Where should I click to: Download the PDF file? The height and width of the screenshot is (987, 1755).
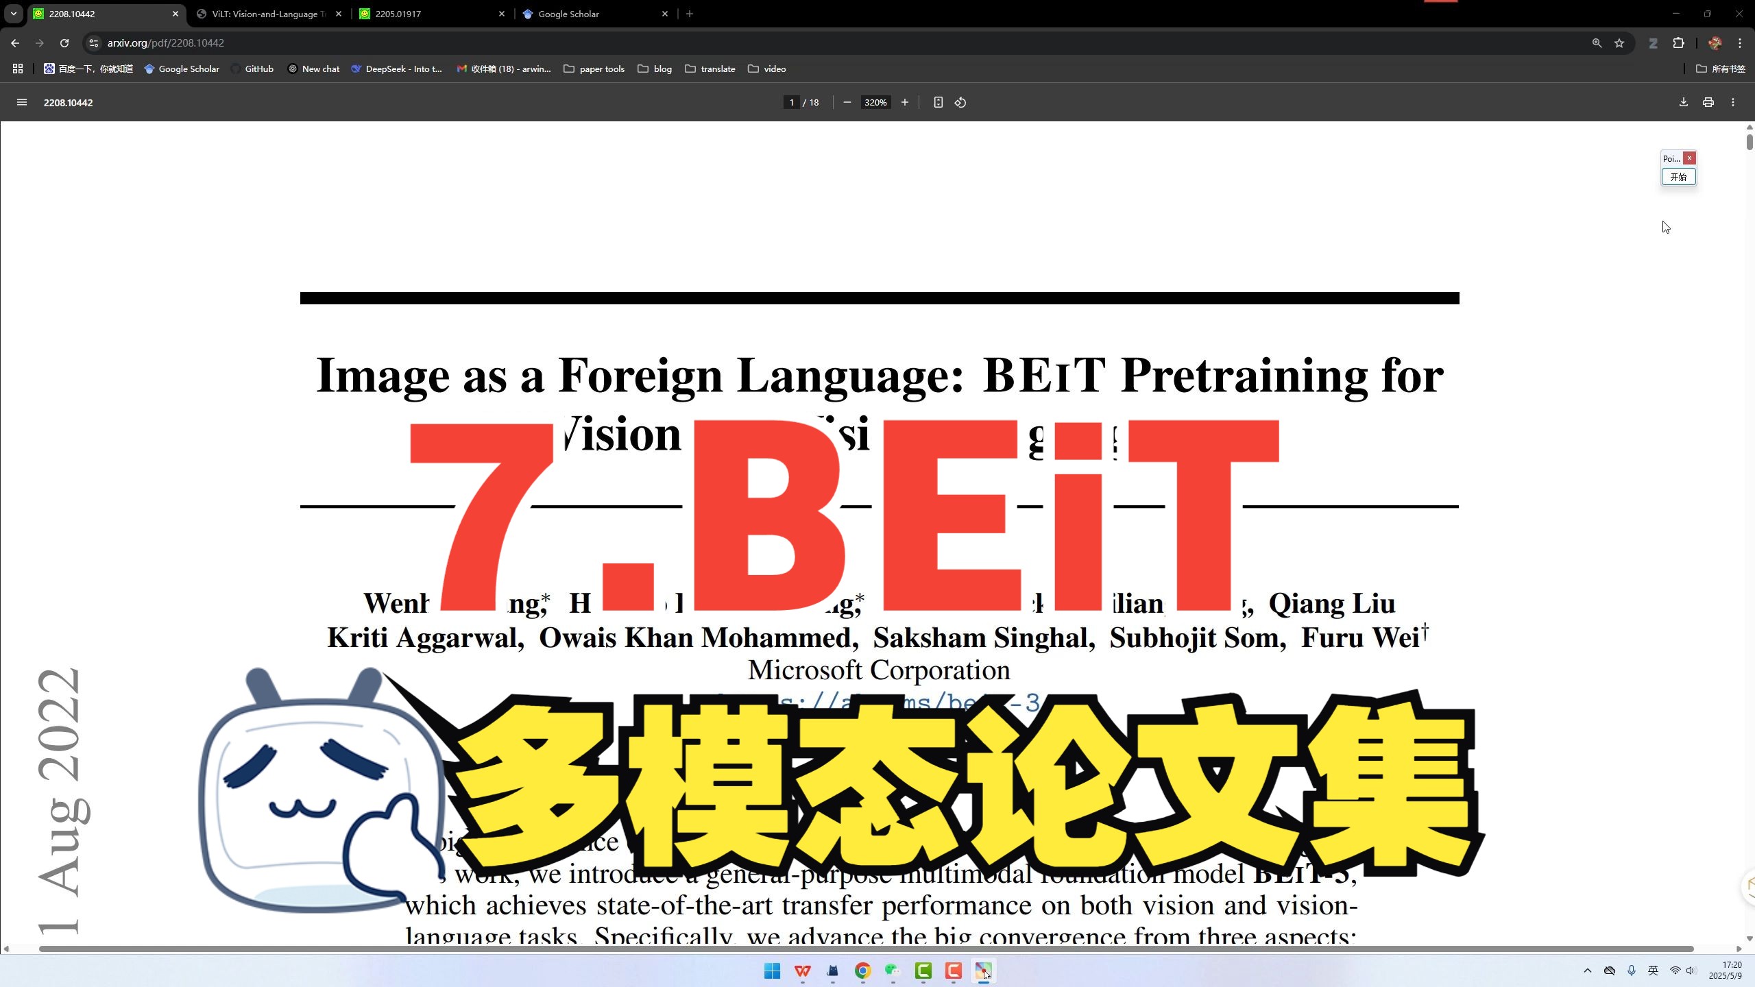pyautogui.click(x=1684, y=102)
